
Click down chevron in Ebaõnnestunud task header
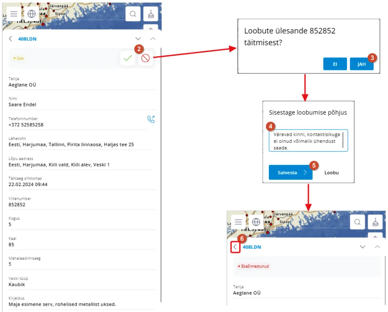coord(363,247)
